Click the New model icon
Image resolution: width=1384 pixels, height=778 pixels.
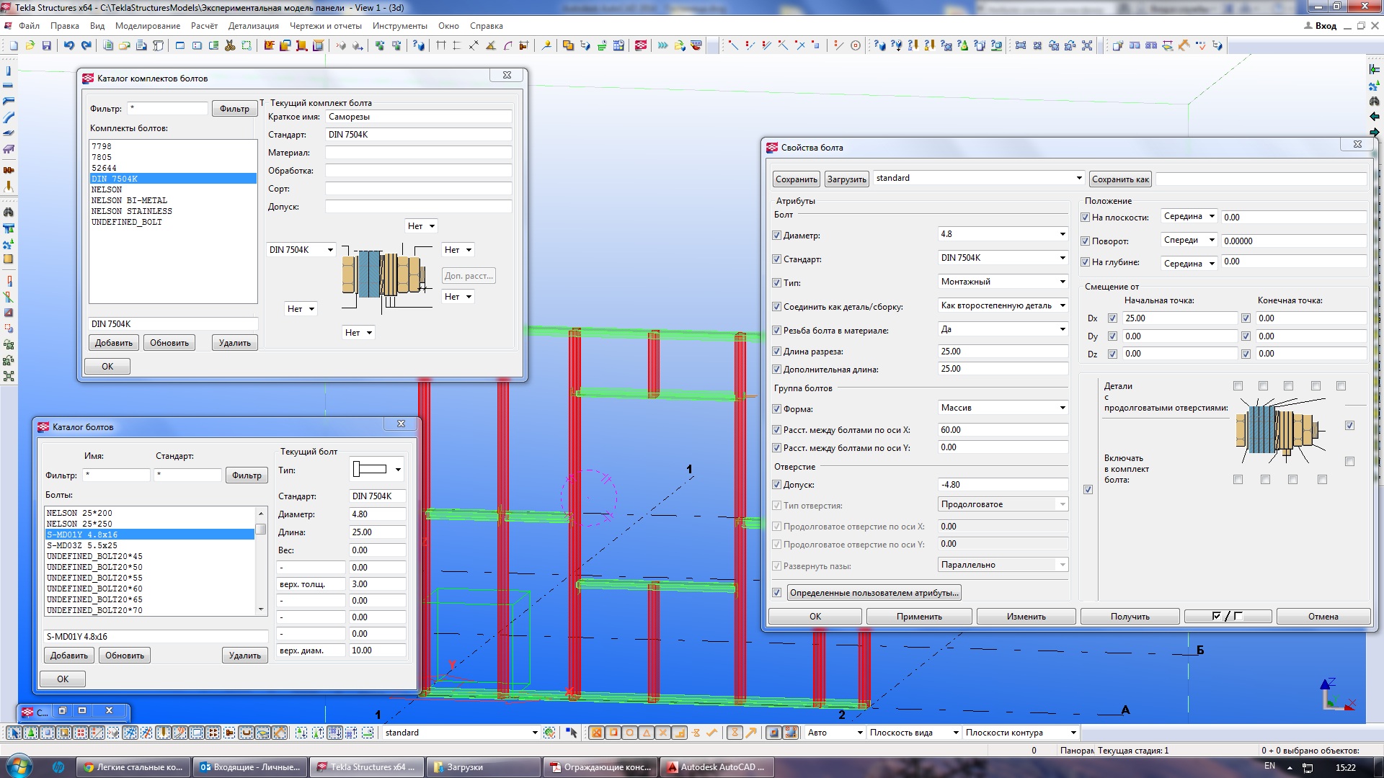click(14, 45)
